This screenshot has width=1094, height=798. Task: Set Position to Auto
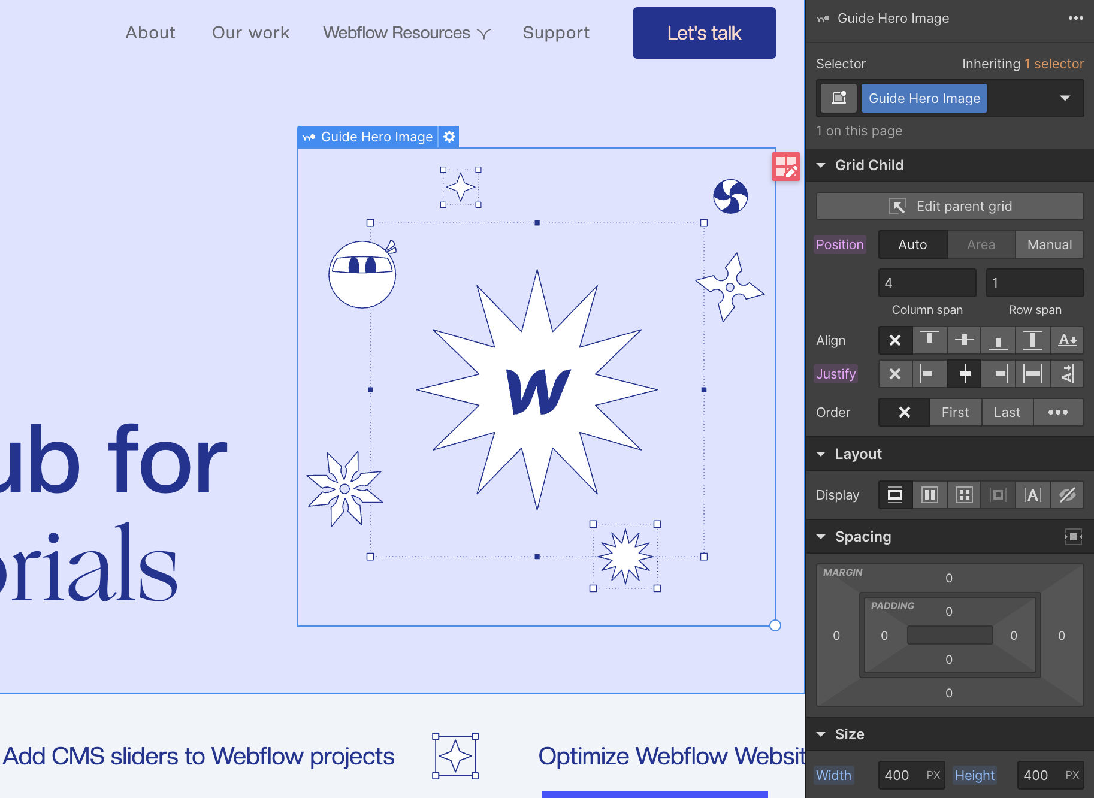[912, 244]
